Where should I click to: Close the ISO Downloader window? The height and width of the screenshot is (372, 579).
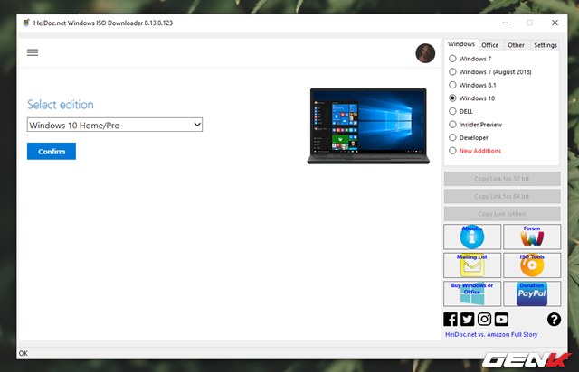coord(555,23)
